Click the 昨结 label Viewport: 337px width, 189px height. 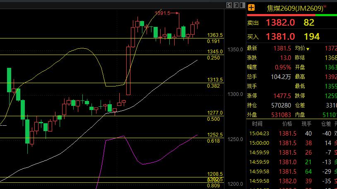300,58
